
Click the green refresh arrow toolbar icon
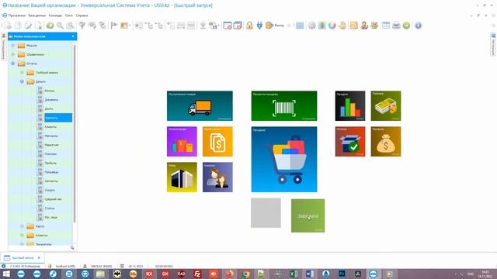pyautogui.click(x=50, y=26)
